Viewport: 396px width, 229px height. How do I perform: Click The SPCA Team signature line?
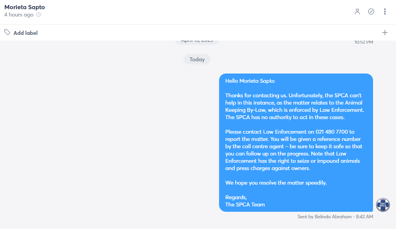pyautogui.click(x=245, y=204)
